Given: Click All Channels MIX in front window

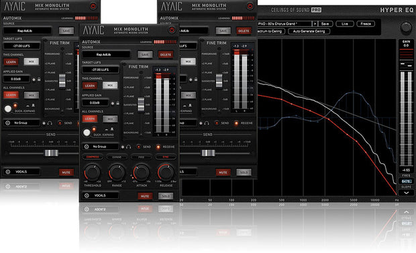Looking at the screenshot, I should point(110,119).
